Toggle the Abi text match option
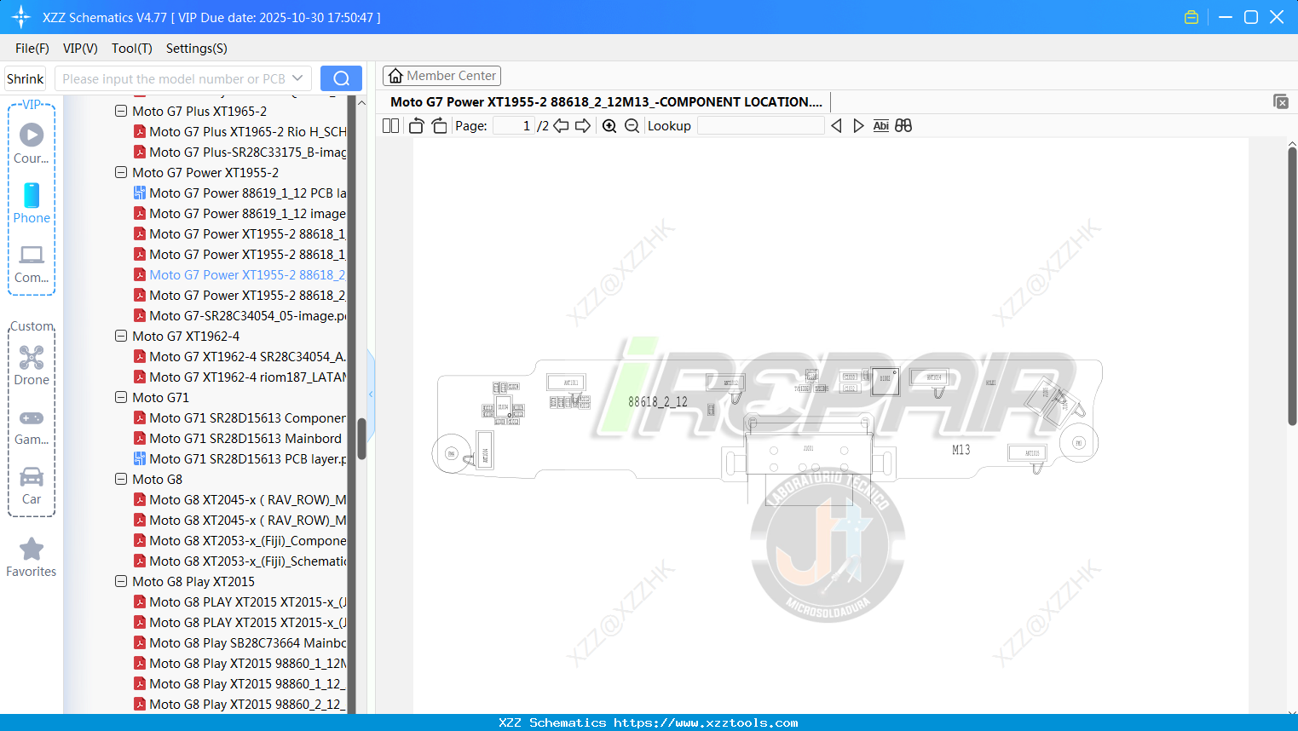Image resolution: width=1298 pixels, height=731 pixels. click(881, 126)
